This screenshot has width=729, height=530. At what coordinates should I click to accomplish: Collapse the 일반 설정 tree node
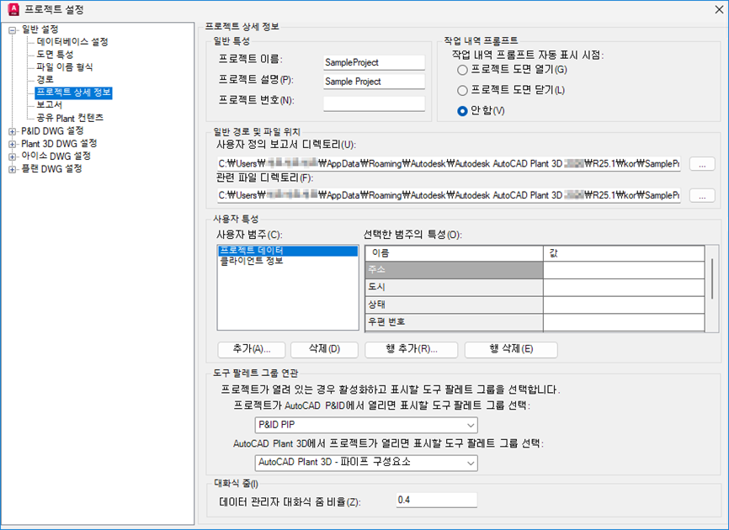[13, 30]
